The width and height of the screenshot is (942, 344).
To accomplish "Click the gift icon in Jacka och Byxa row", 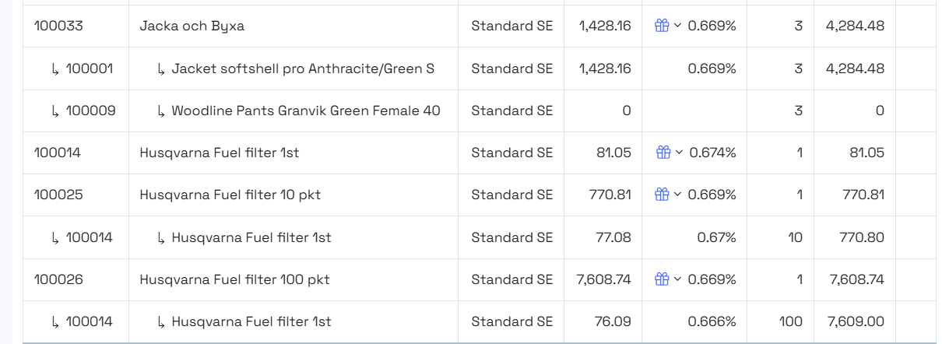I will coord(662,26).
